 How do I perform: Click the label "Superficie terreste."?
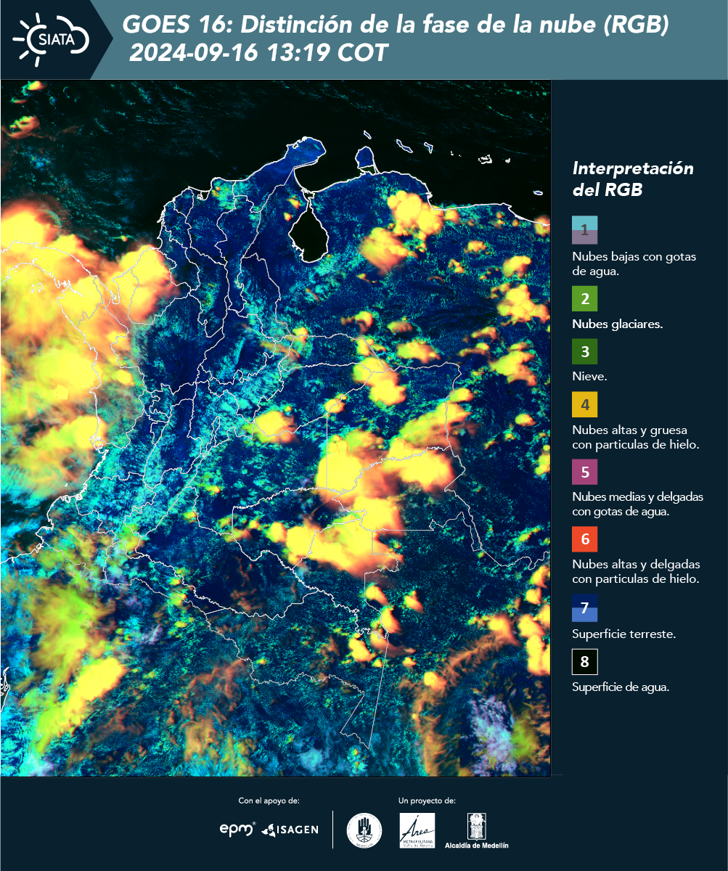coord(624,634)
